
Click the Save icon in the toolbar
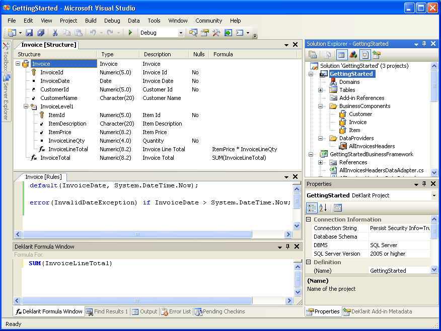[29, 33]
